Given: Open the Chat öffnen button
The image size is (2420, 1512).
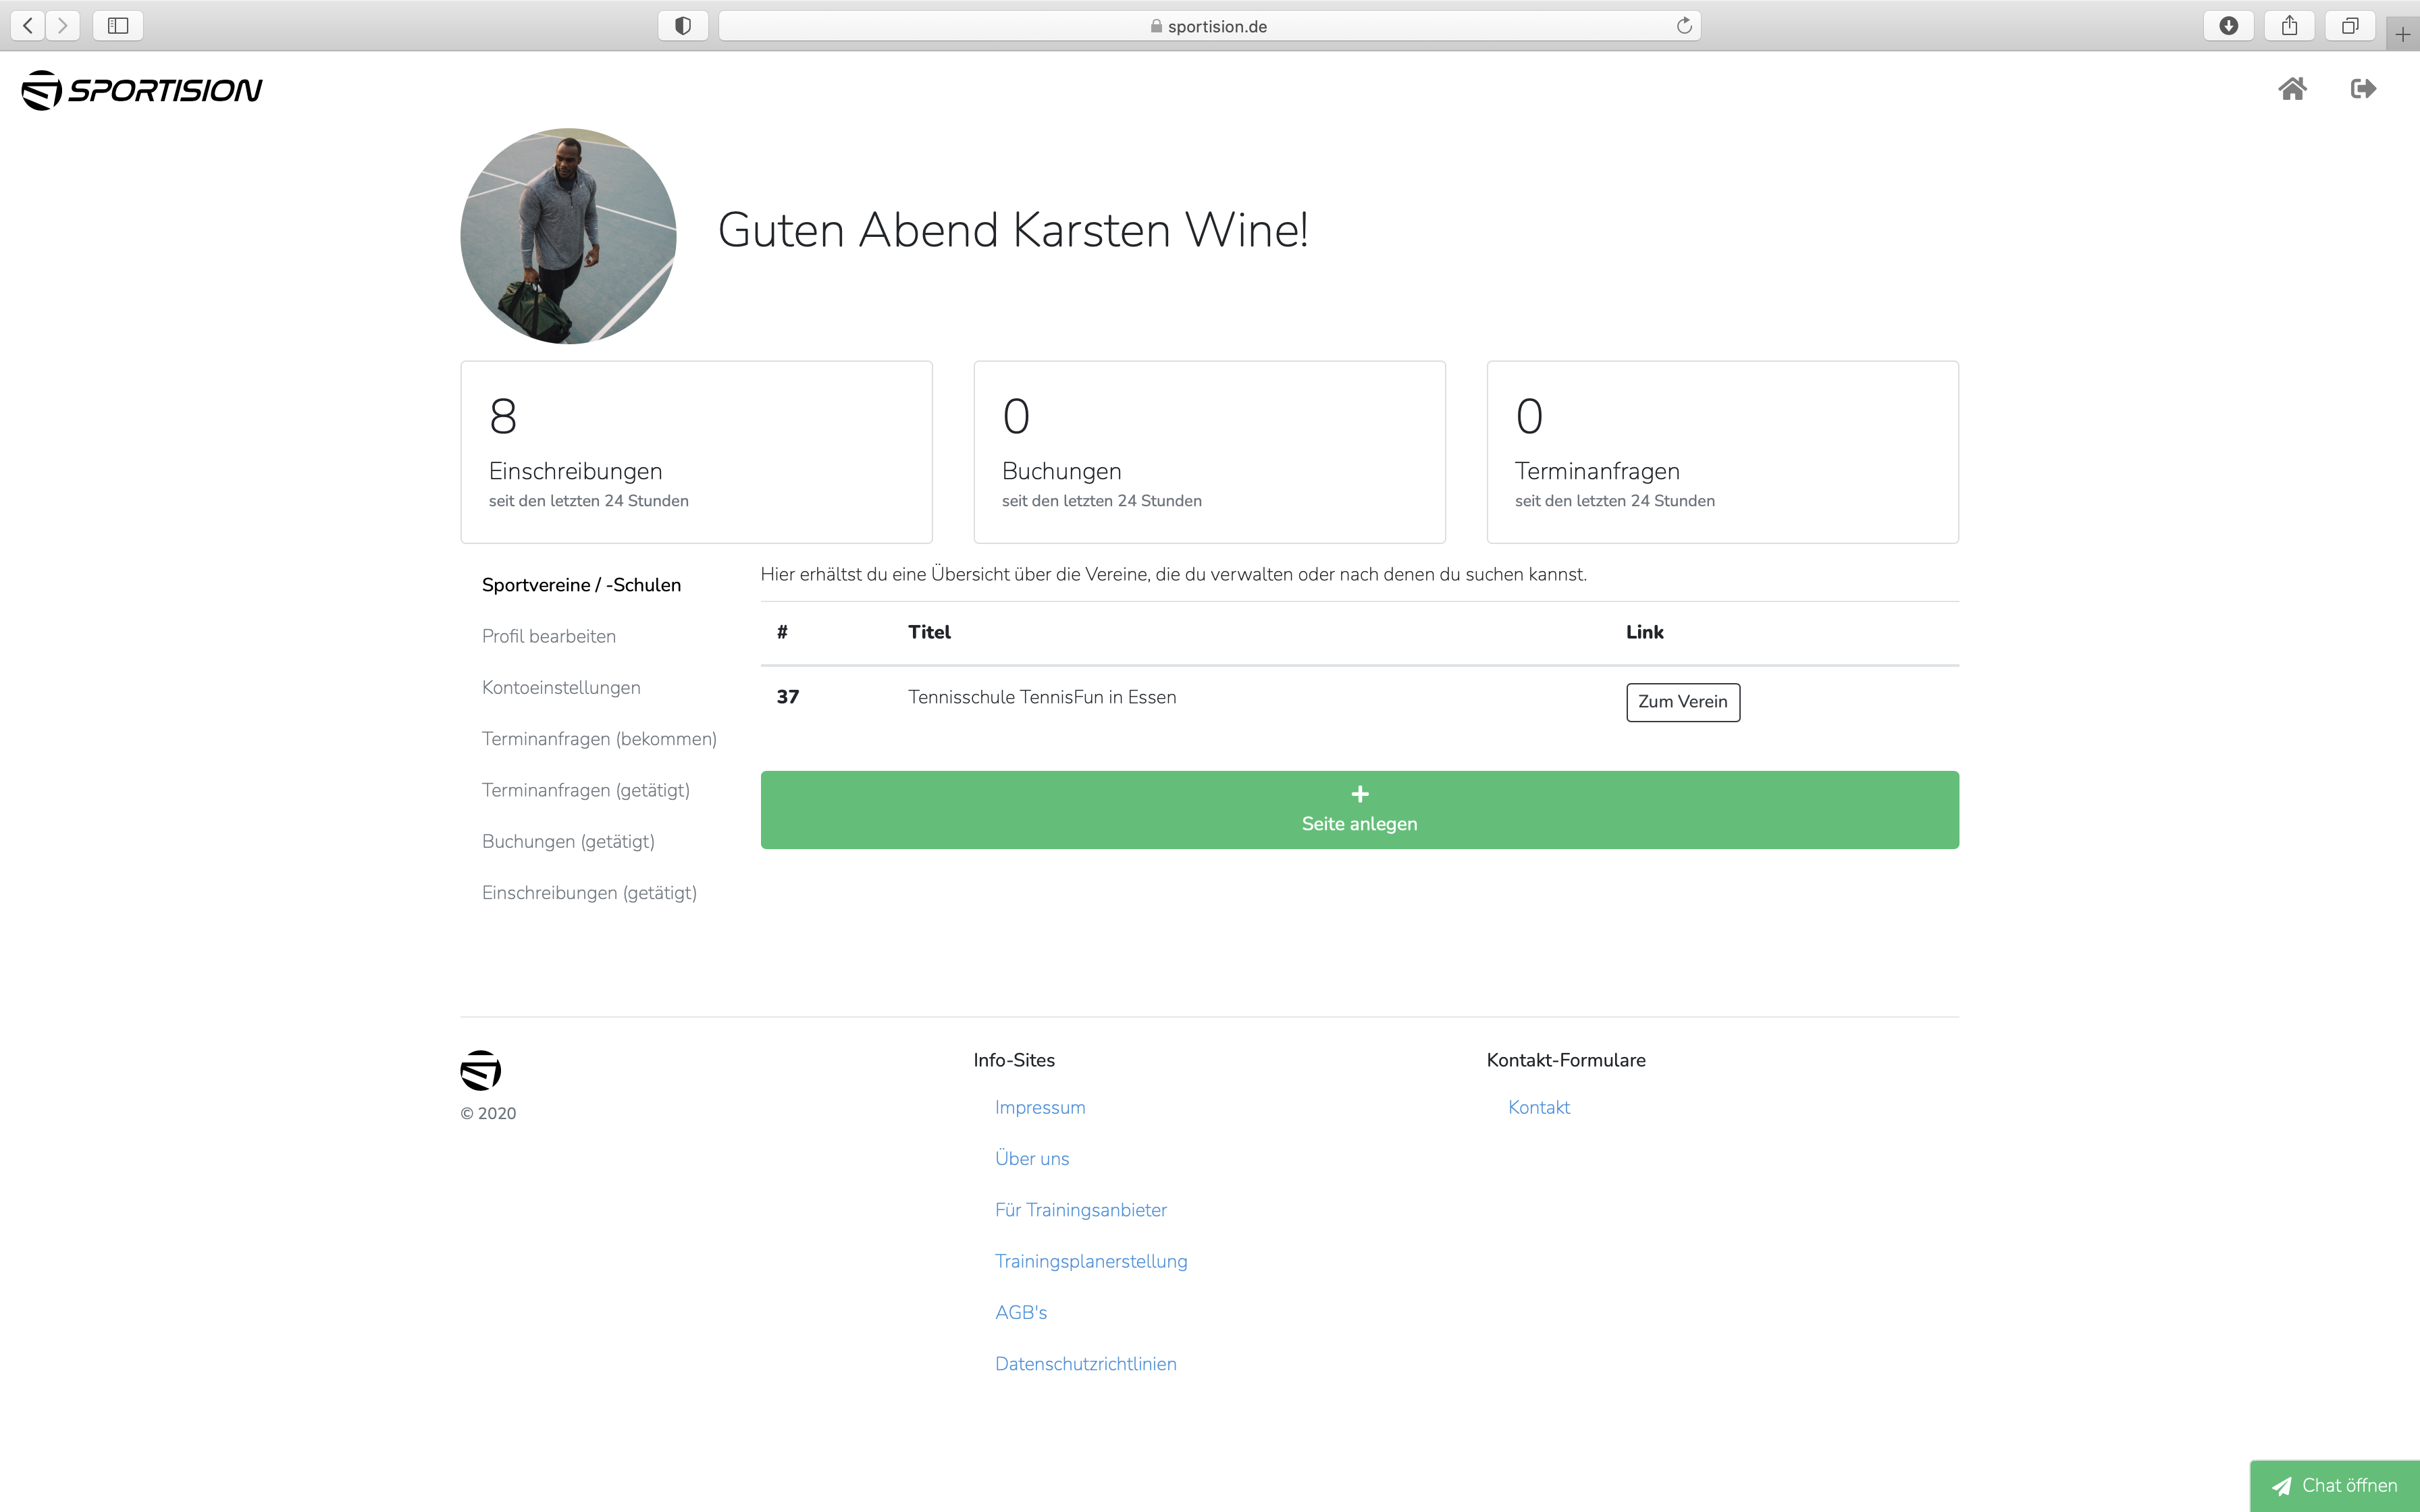Looking at the screenshot, I should click(2334, 1486).
